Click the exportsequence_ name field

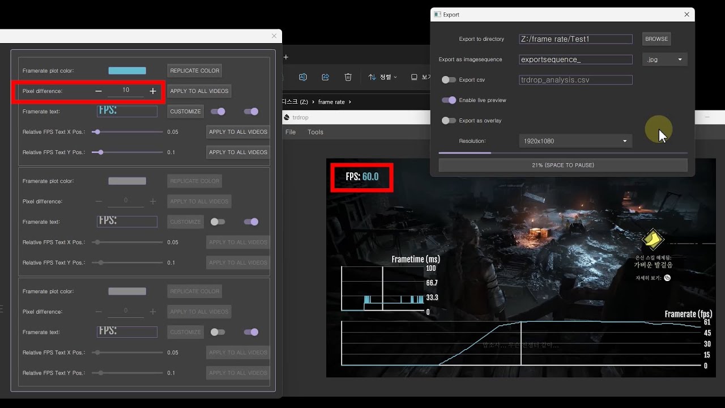coord(575,59)
